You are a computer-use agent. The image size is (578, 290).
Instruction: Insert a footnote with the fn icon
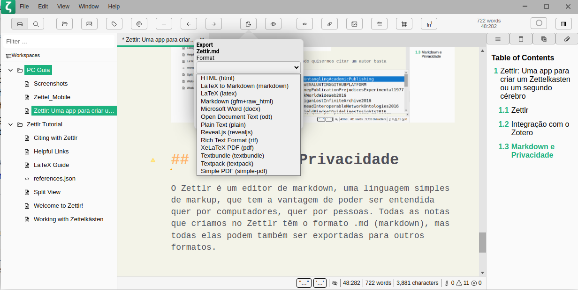tap(429, 23)
